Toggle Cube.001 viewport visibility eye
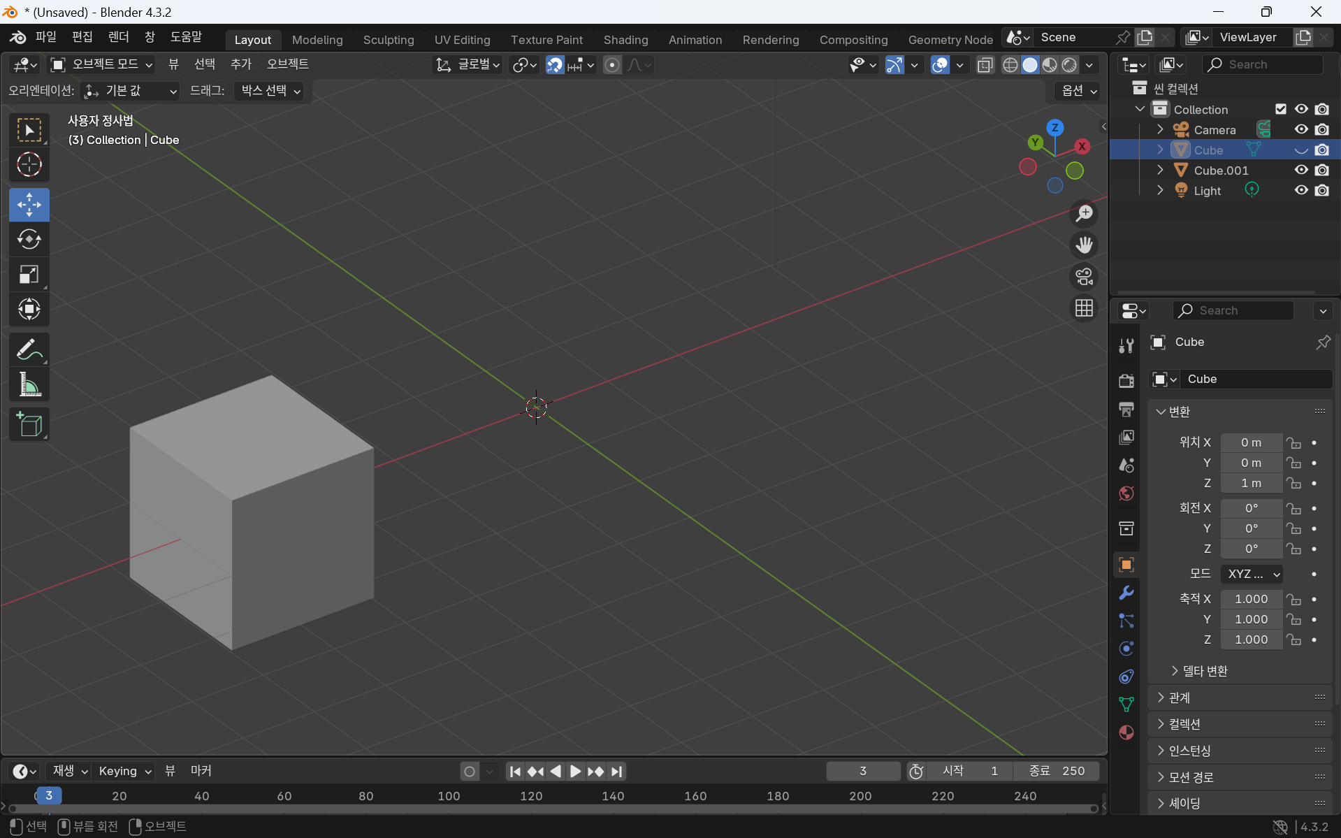This screenshot has height=838, width=1341. (1300, 170)
